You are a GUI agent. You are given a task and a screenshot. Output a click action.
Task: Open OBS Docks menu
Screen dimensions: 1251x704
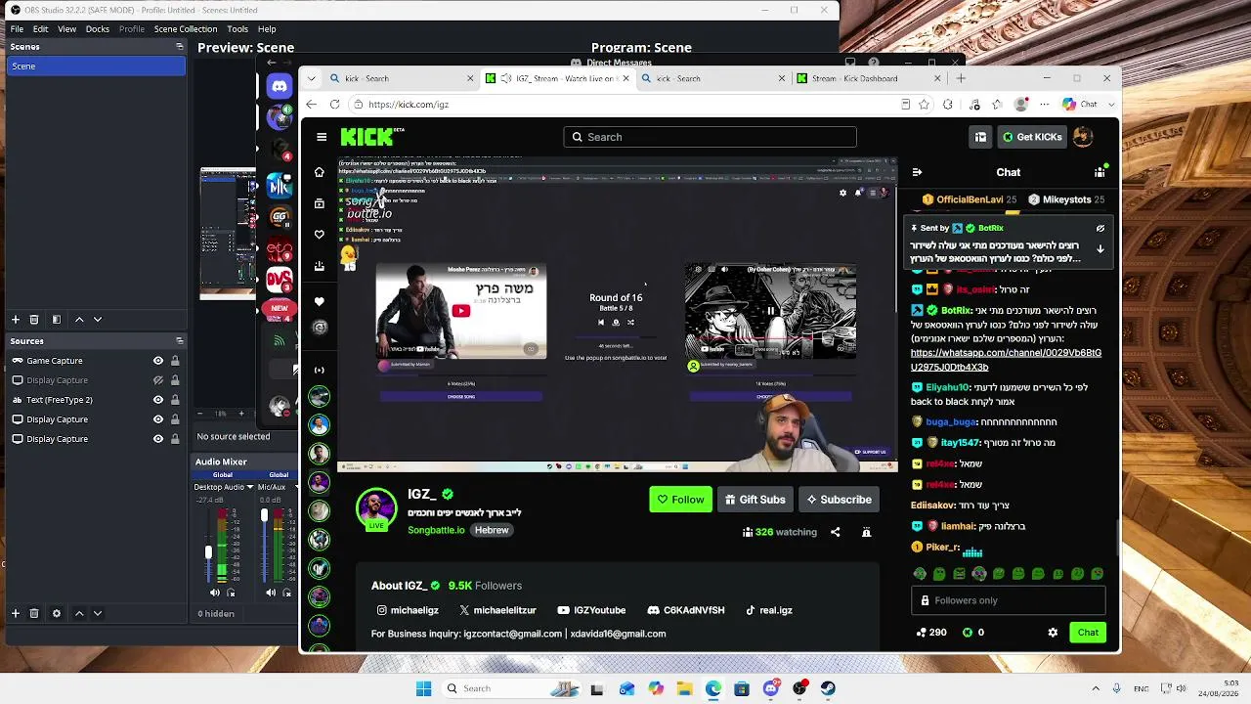coord(98,29)
